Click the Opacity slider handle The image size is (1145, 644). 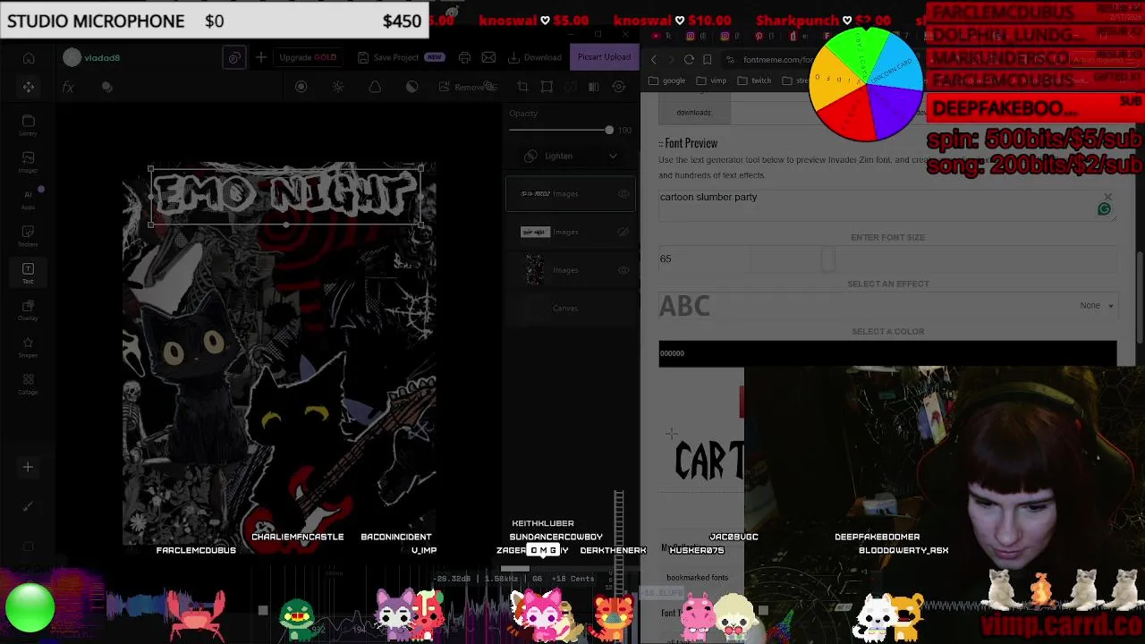[609, 131]
